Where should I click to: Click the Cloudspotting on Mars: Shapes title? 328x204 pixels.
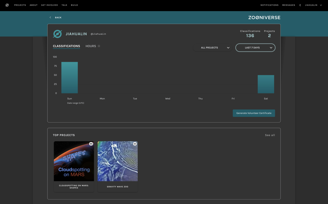(x=74, y=187)
